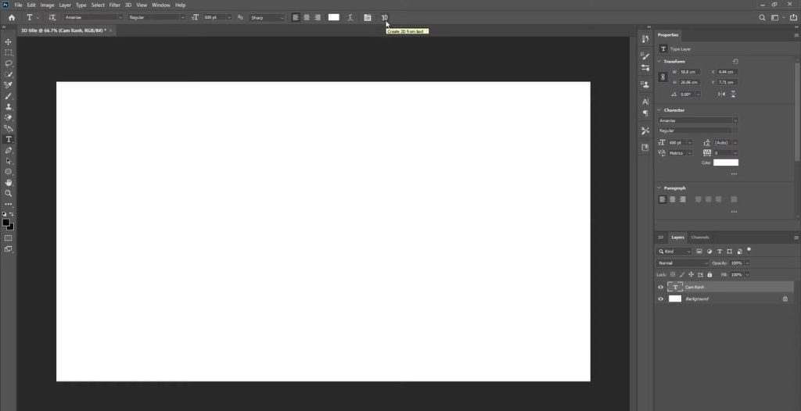Select the Lasso tool
This screenshot has height=411, width=801.
click(x=8, y=63)
